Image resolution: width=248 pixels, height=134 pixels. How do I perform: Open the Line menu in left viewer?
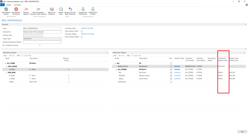(5, 56)
